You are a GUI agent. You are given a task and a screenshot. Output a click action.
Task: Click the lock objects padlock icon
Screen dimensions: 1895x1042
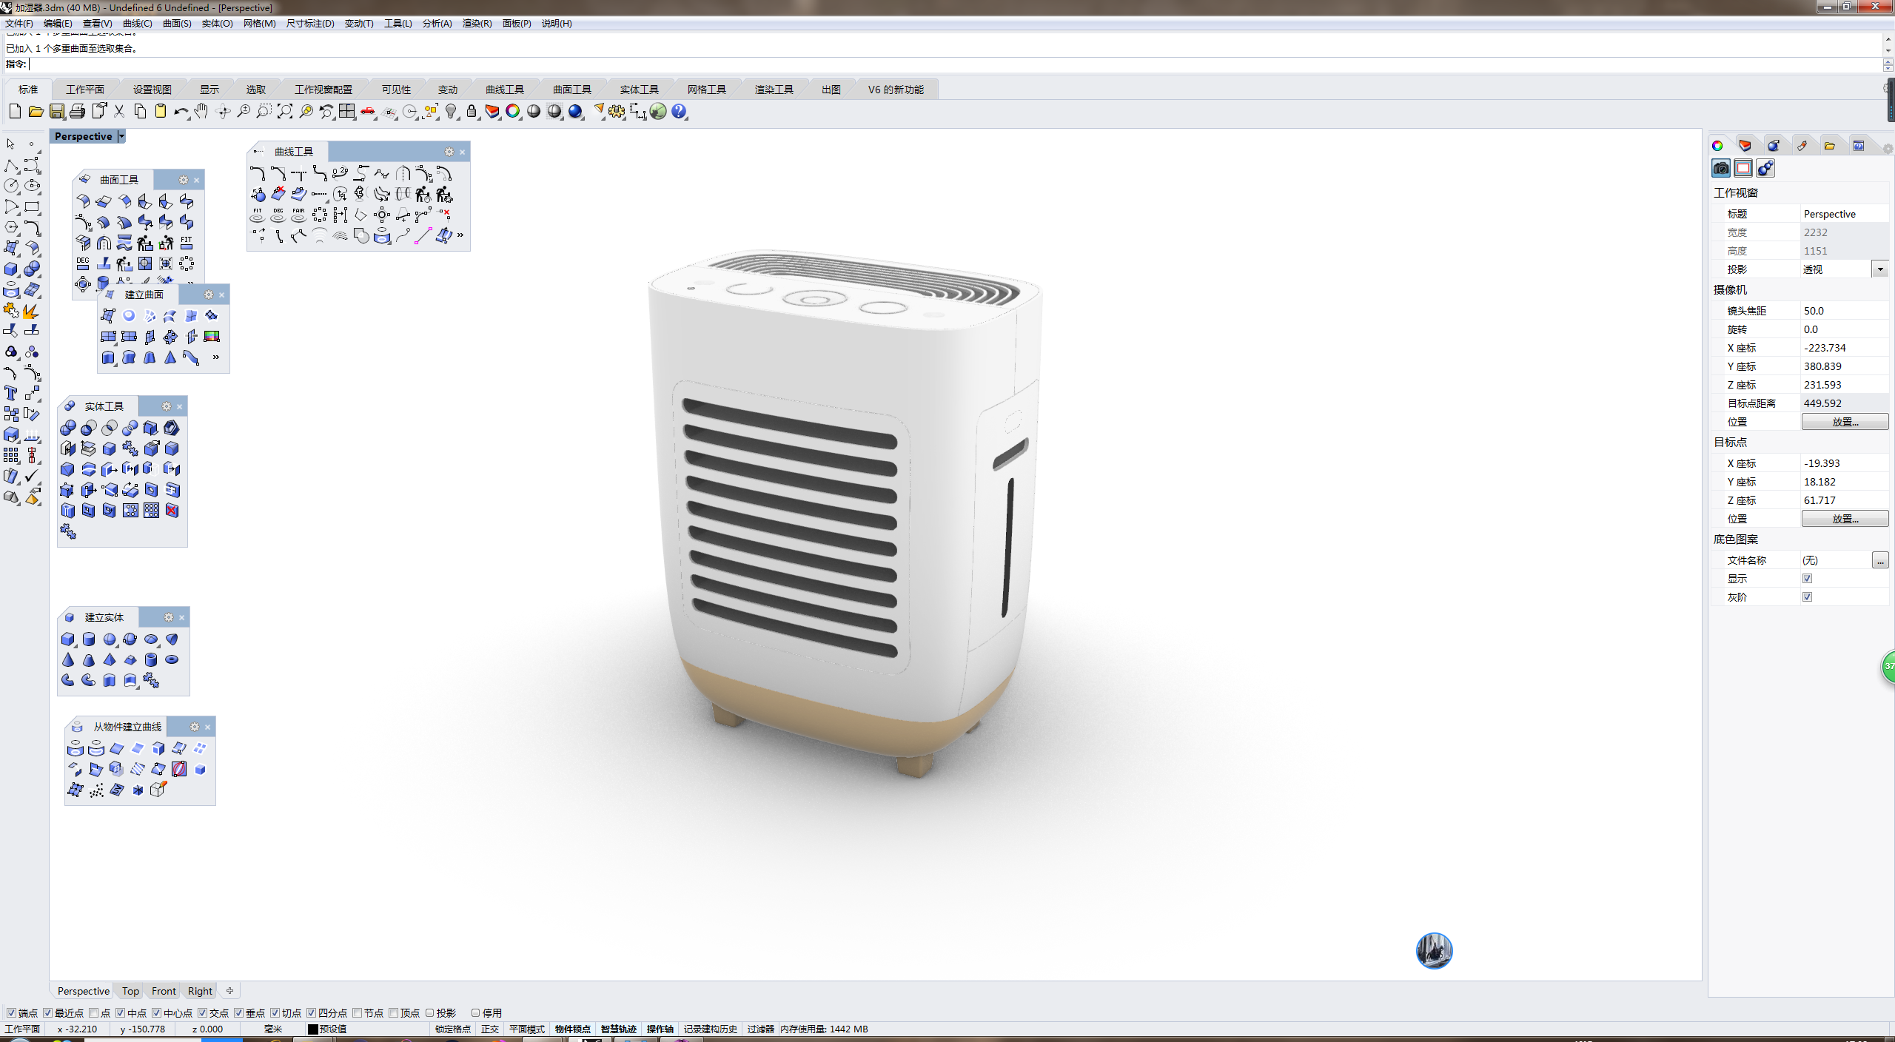click(x=472, y=112)
